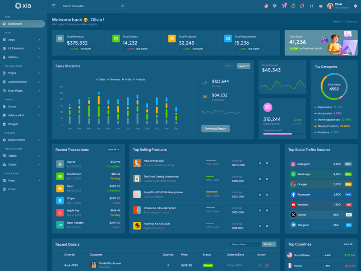
Task: Open the notifications bell
Action: click(x=293, y=6)
